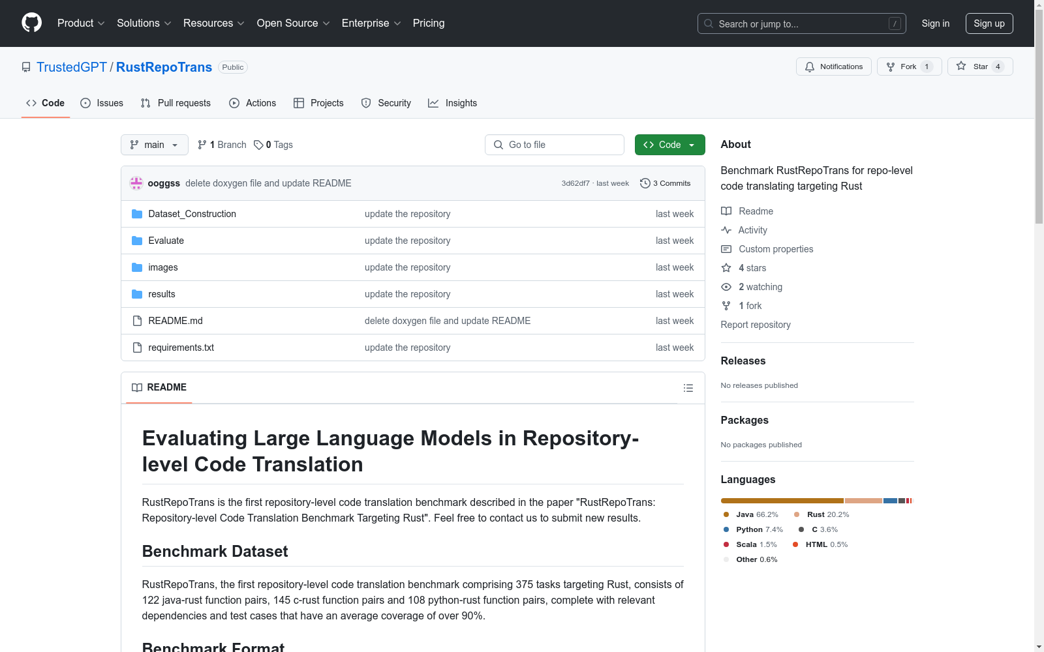Screen dimensions: 1044x652
Task: Open the Dataset_Construction folder
Action: 192,214
